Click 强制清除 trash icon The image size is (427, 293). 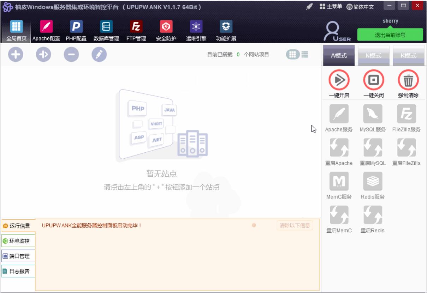click(408, 80)
